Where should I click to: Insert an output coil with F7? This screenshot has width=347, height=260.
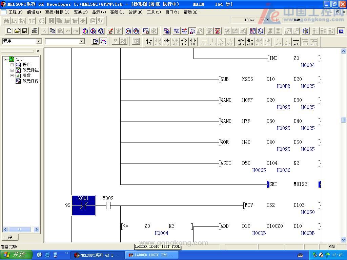click(184, 42)
